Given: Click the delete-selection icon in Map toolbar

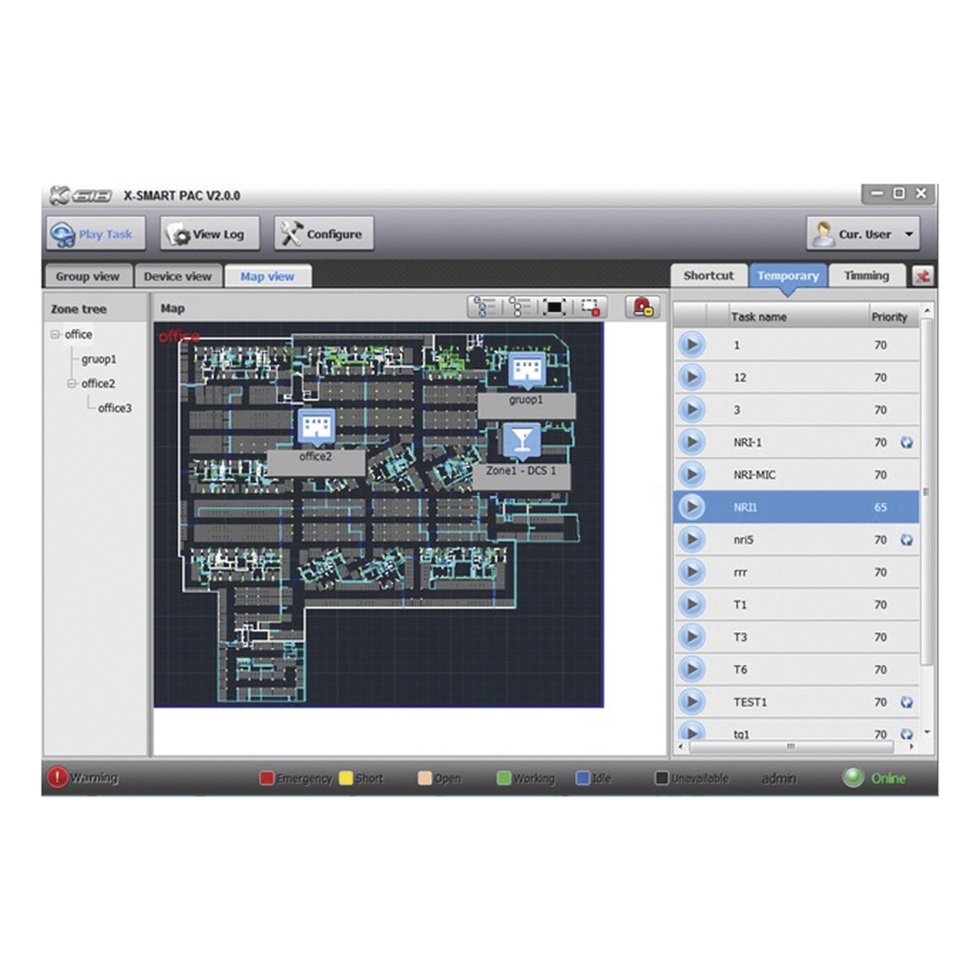Looking at the screenshot, I should 590,307.
